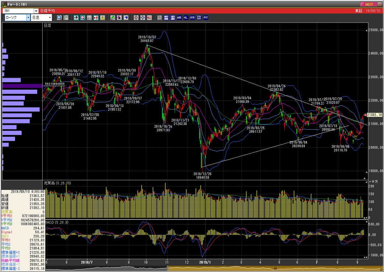The image size is (384, 272).
Task: Click the yellow warning triangle icon
Action: click(x=102, y=18)
